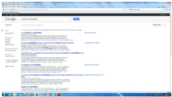Open PDF von chiba-u.ac.jp link
This screenshot has height=97, width=172.
point(92,65)
